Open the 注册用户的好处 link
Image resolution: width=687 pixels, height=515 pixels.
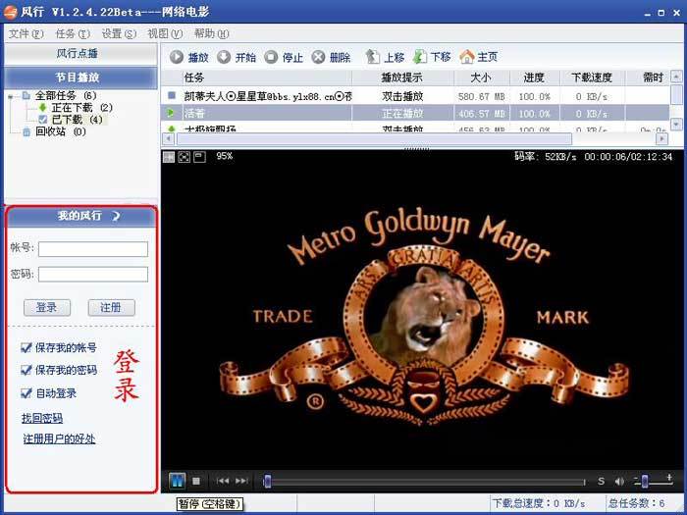pyautogui.click(x=59, y=438)
